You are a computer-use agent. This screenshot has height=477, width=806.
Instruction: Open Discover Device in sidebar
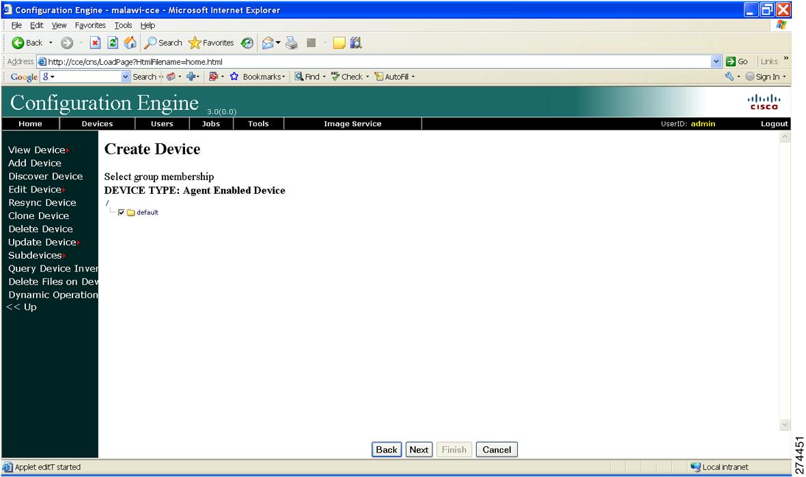(45, 177)
